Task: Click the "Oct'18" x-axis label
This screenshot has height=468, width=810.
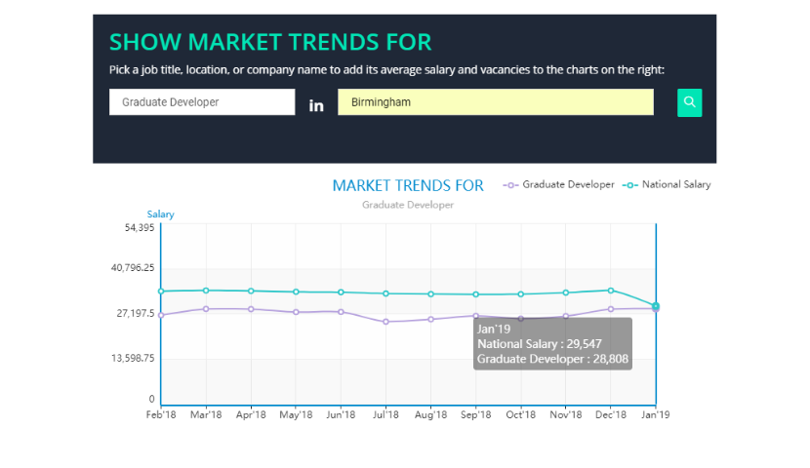Action: [x=521, y=414]
